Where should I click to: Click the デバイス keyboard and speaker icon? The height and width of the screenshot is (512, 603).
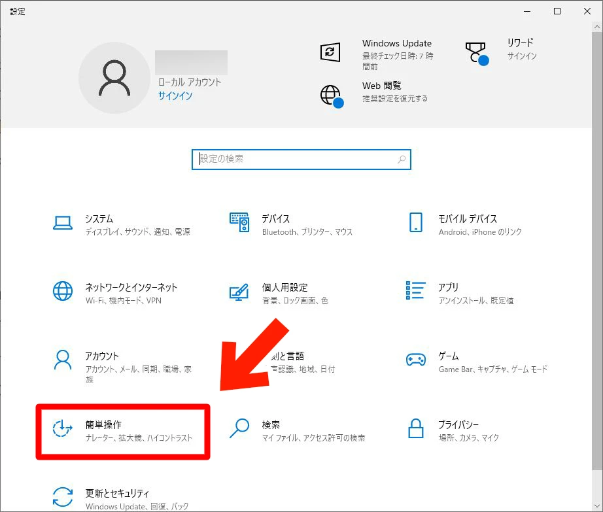pyautogui.click(x=239, y=223)
